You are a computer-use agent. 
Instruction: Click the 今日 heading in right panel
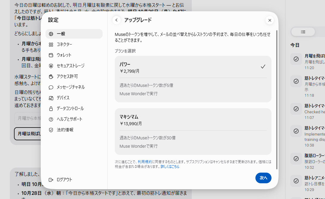pyautogui.click(x=295, y=45)
